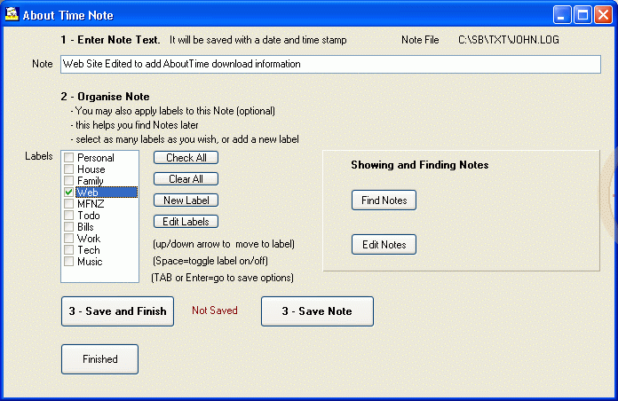Tick the House label checkbox

[69, 169]
